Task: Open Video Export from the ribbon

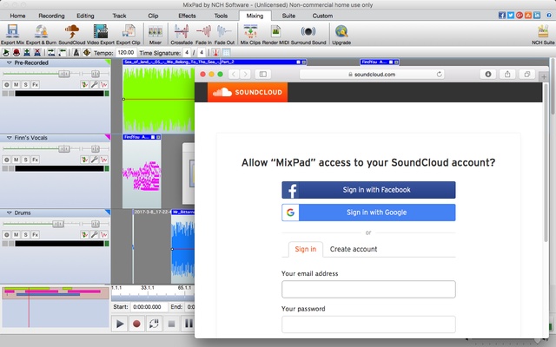Action: pyautogui.click(x=101, y=34)
